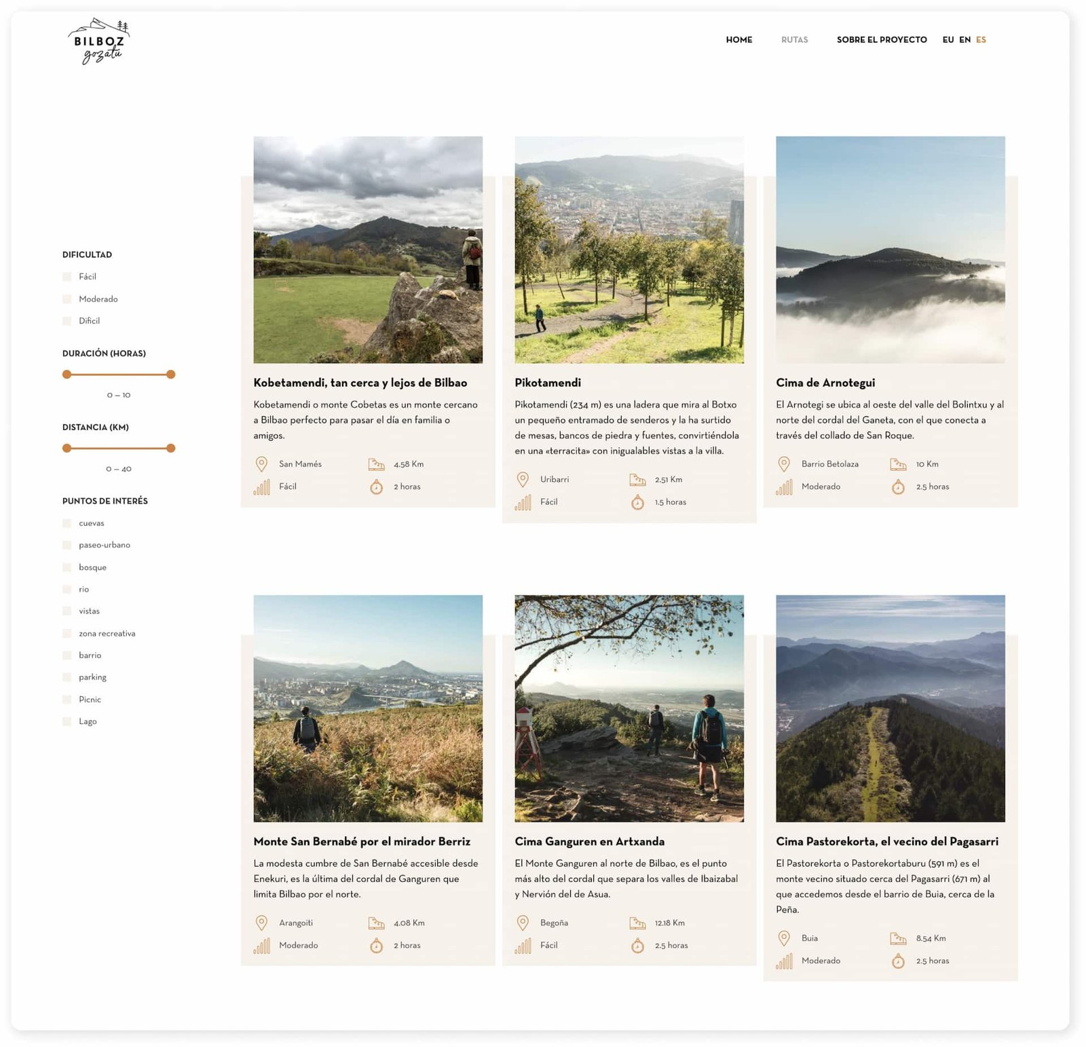Screen dimensions: 1086x1047
Task: Check the Picnic filter
Action: click(x=67, y=700)
